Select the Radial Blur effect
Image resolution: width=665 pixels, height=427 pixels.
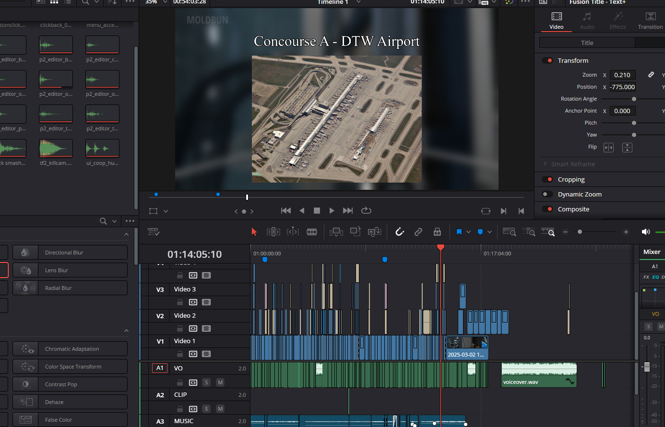pyautogui.click(x=70, y=288)
